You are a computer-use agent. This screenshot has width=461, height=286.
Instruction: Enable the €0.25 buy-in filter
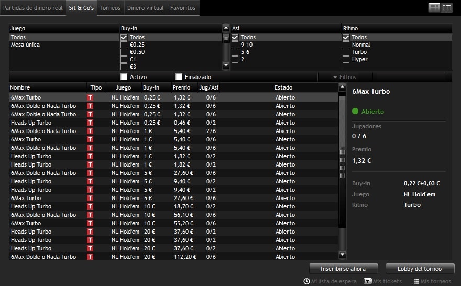[124, 45]
